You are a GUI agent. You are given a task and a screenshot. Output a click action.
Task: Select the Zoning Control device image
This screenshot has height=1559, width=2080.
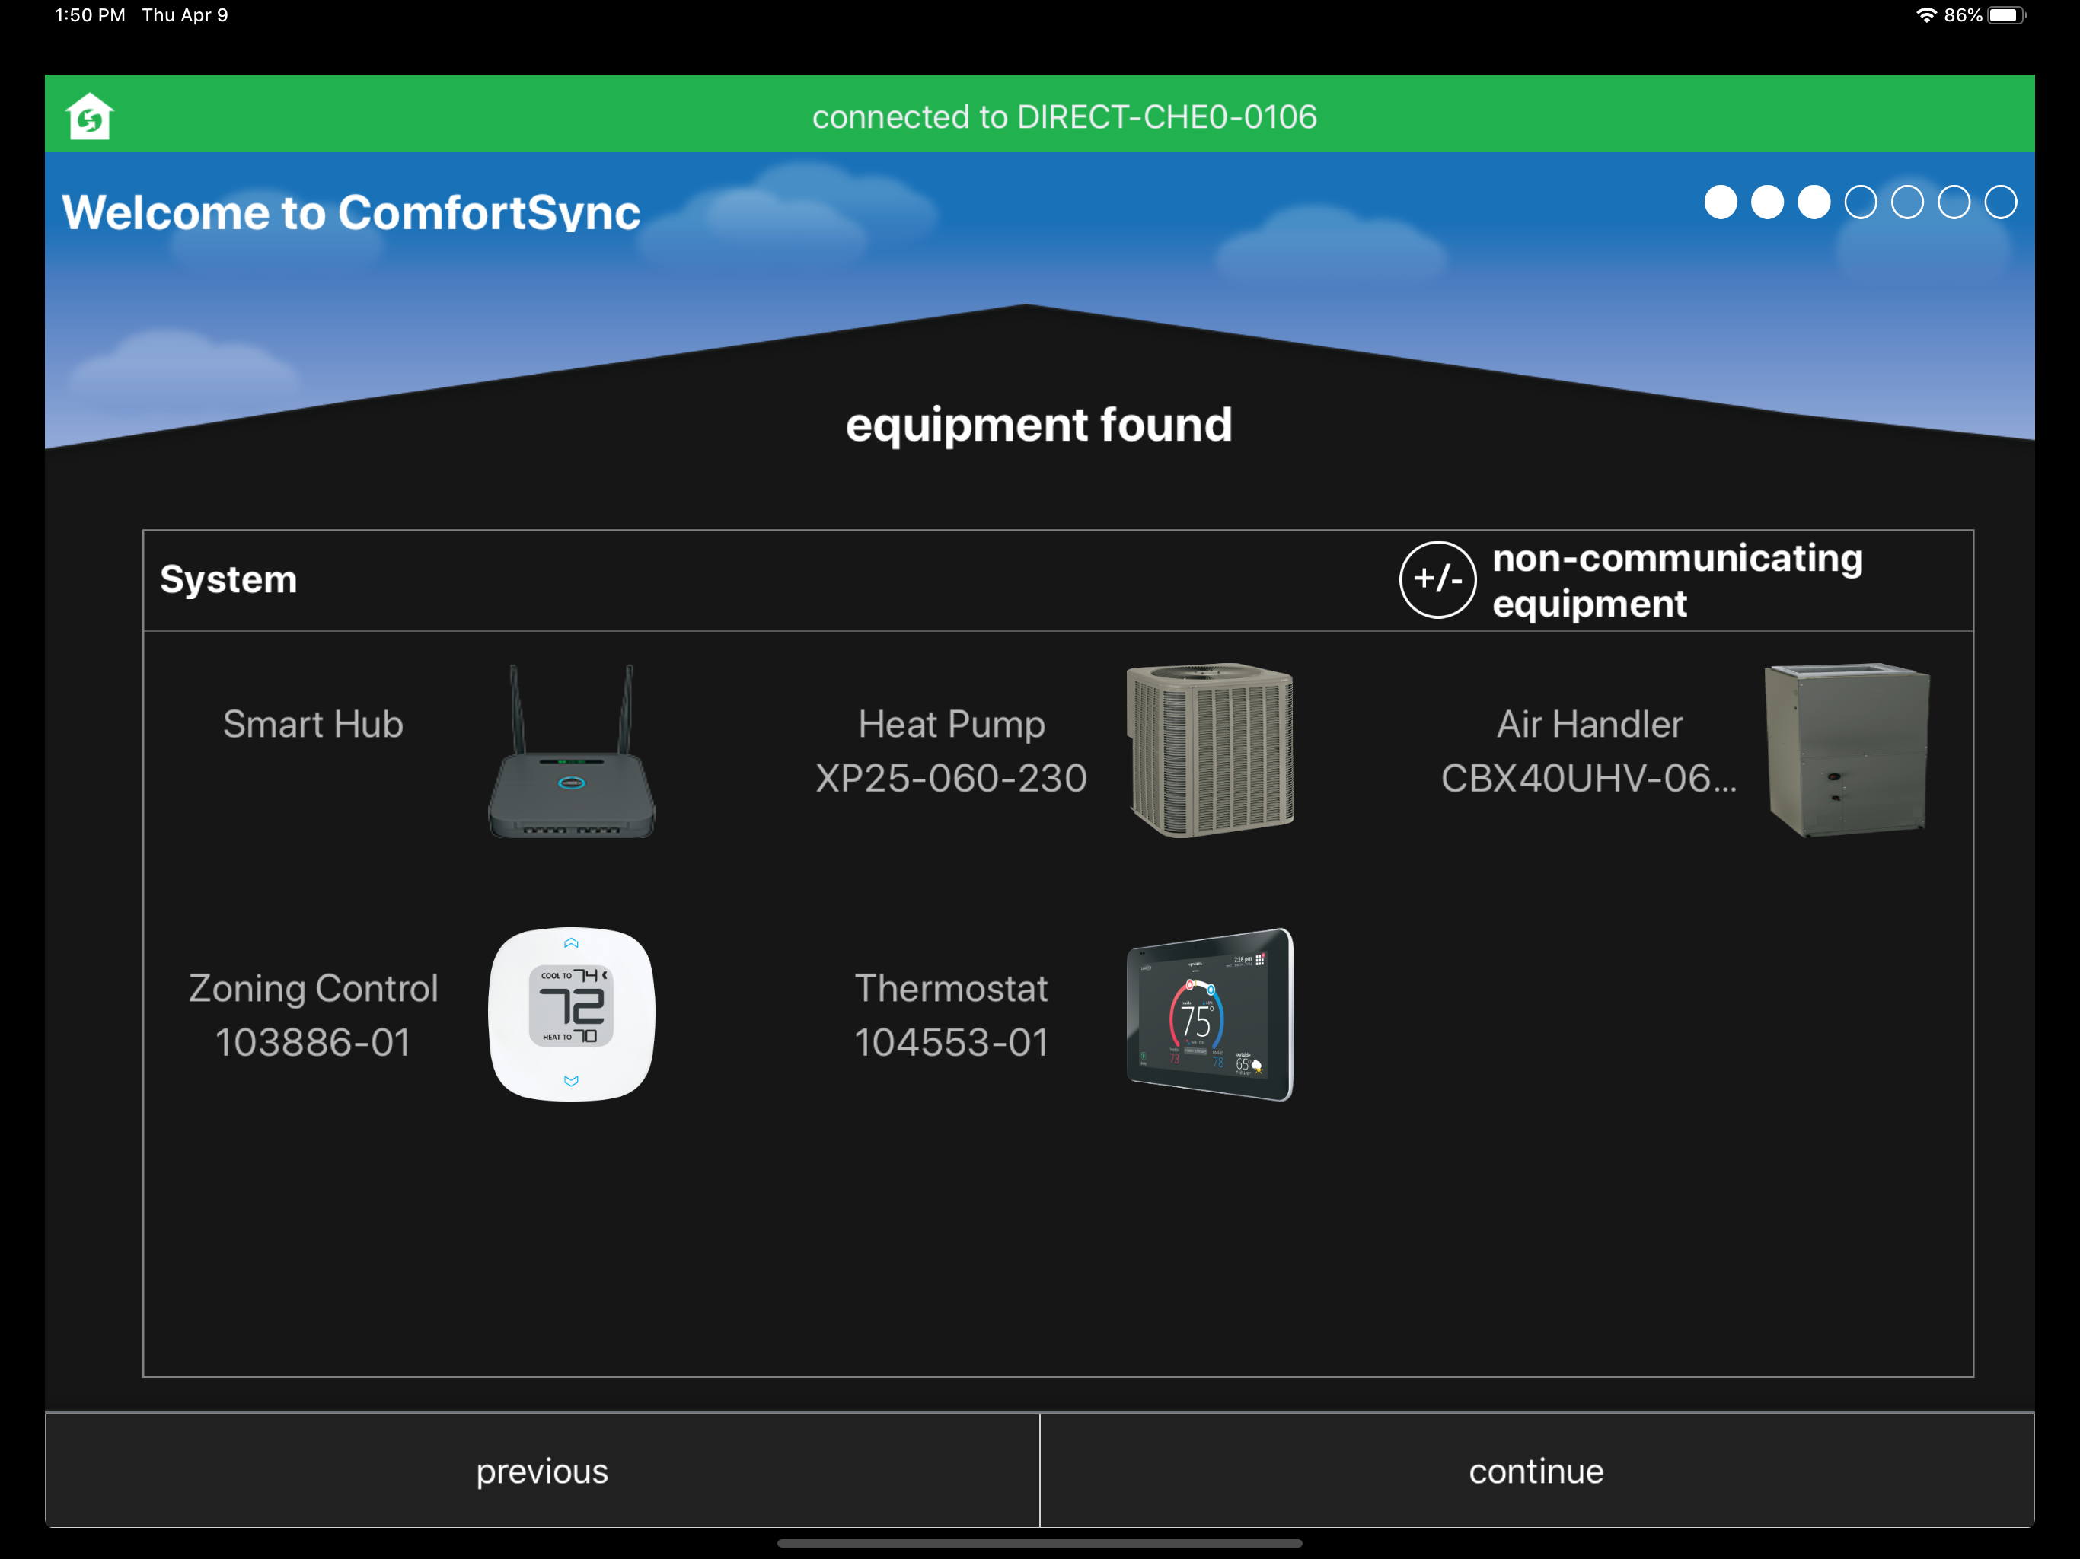pyautogui.click(x=572, y=1015)
